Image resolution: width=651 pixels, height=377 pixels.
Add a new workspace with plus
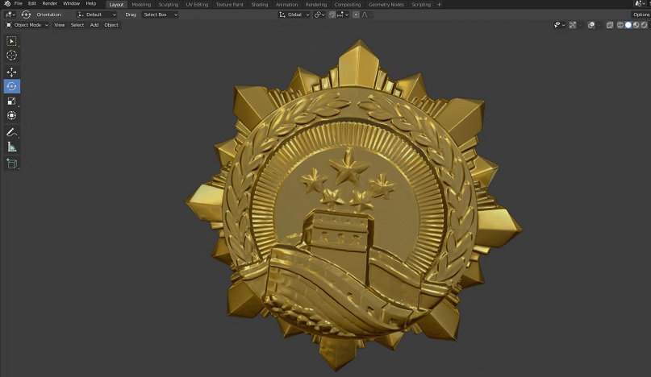(x=439, y=5)
